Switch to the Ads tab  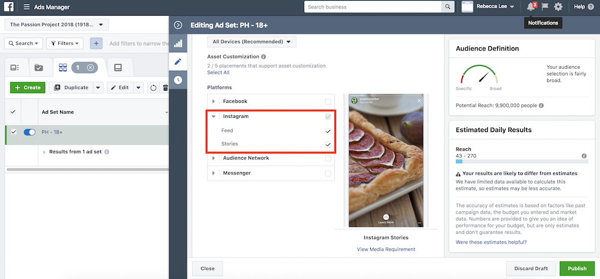pos(118,68)
